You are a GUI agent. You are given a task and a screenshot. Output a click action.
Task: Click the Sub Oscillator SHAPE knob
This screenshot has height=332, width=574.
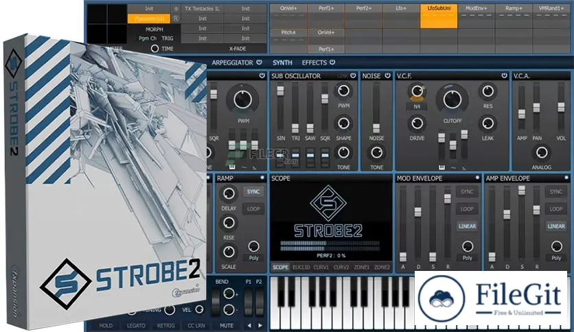click(x=343, y=123)
